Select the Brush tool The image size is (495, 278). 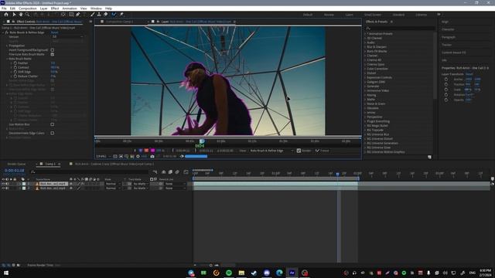[x=93, y=15]
